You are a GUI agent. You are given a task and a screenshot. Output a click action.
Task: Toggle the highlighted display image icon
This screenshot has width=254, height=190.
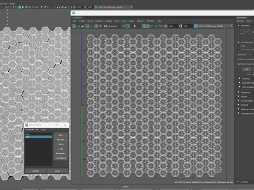128,26
